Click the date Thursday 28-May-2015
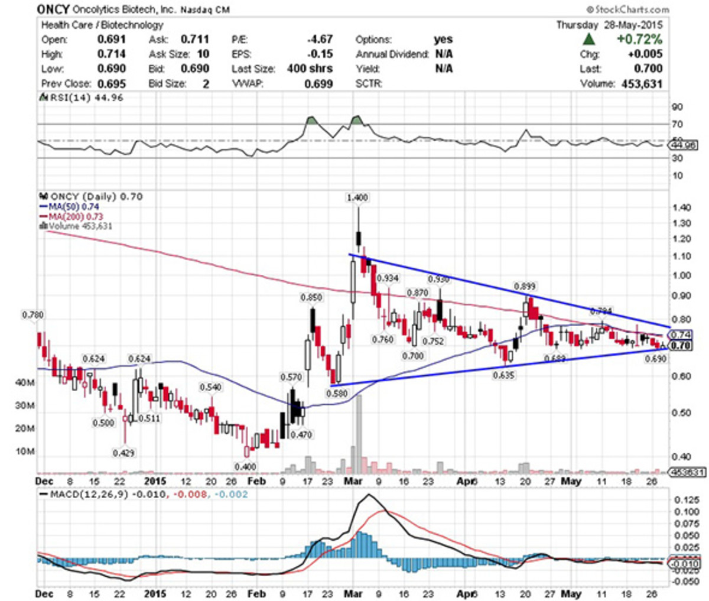709x601 pixels. click(610, 25)
